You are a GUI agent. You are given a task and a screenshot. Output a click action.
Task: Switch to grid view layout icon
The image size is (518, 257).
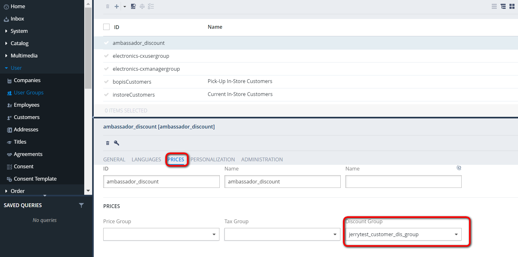(512, 7)
